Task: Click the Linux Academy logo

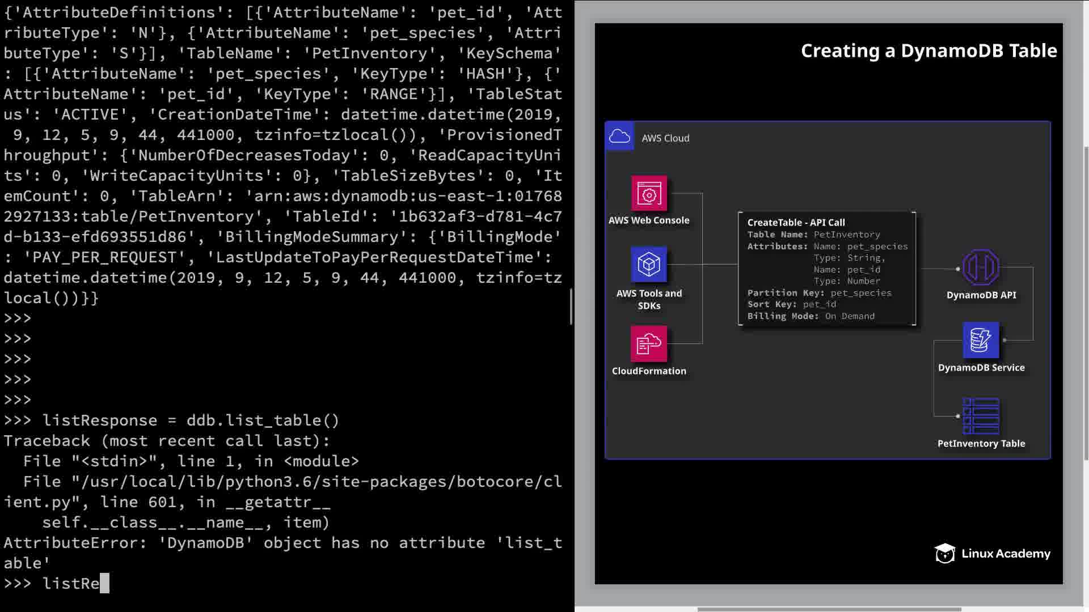Action: coord(993,553)
